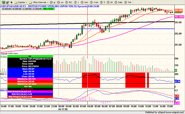Click the Vol 490 row
The width and height of the screenshot is (185, 114).
(30, 87)
